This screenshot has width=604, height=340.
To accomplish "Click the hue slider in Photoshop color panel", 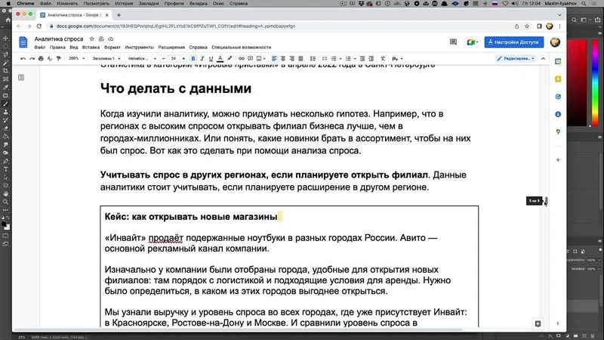I will tap(595, 83).
